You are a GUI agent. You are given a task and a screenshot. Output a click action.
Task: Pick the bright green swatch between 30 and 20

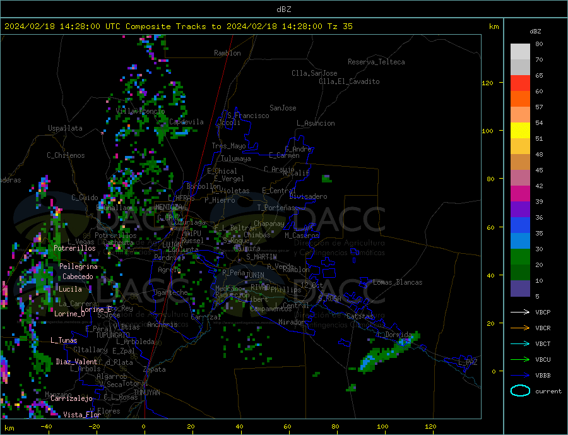click(520, 257)
